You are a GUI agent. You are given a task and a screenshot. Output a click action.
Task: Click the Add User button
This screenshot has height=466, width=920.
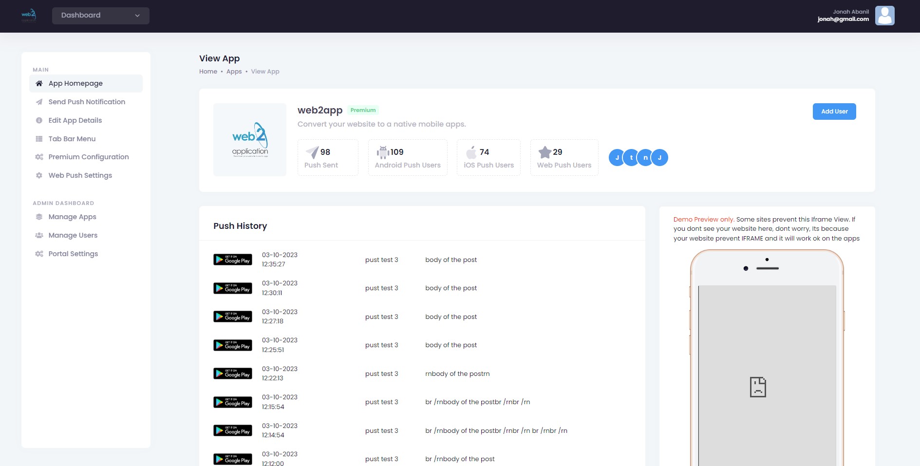[x=834, y=112]
